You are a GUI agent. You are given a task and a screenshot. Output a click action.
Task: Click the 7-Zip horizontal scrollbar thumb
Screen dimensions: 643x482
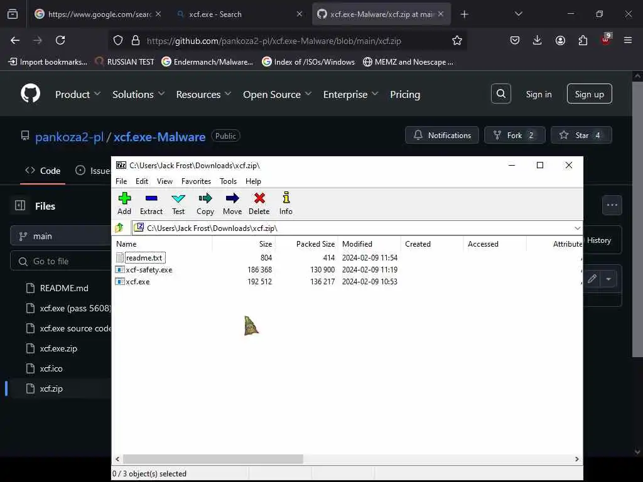(x=213, y=459)
